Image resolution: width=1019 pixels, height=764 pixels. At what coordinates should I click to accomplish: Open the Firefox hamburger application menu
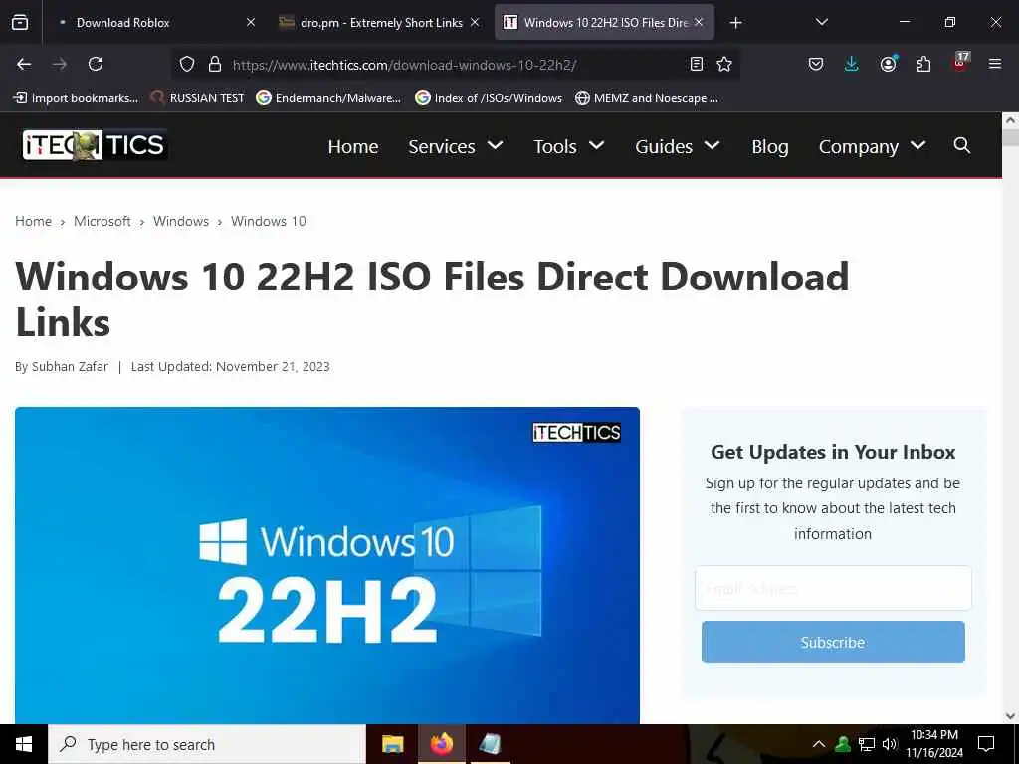(x=995, y=64)
